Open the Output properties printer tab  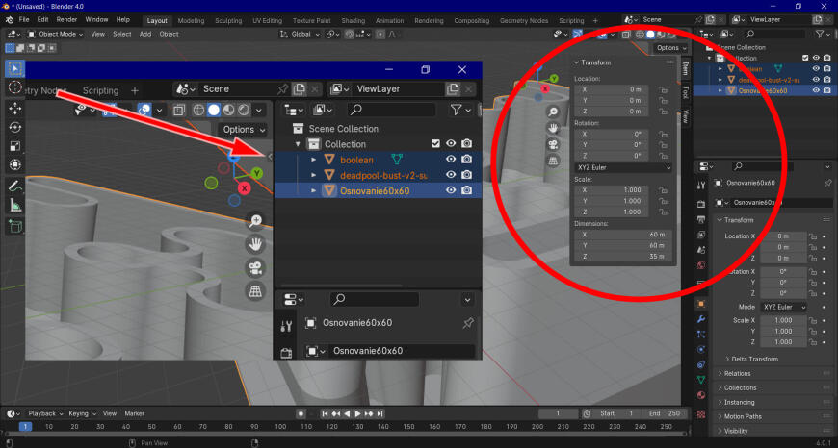pyautogui.click(x=702, y=219)
